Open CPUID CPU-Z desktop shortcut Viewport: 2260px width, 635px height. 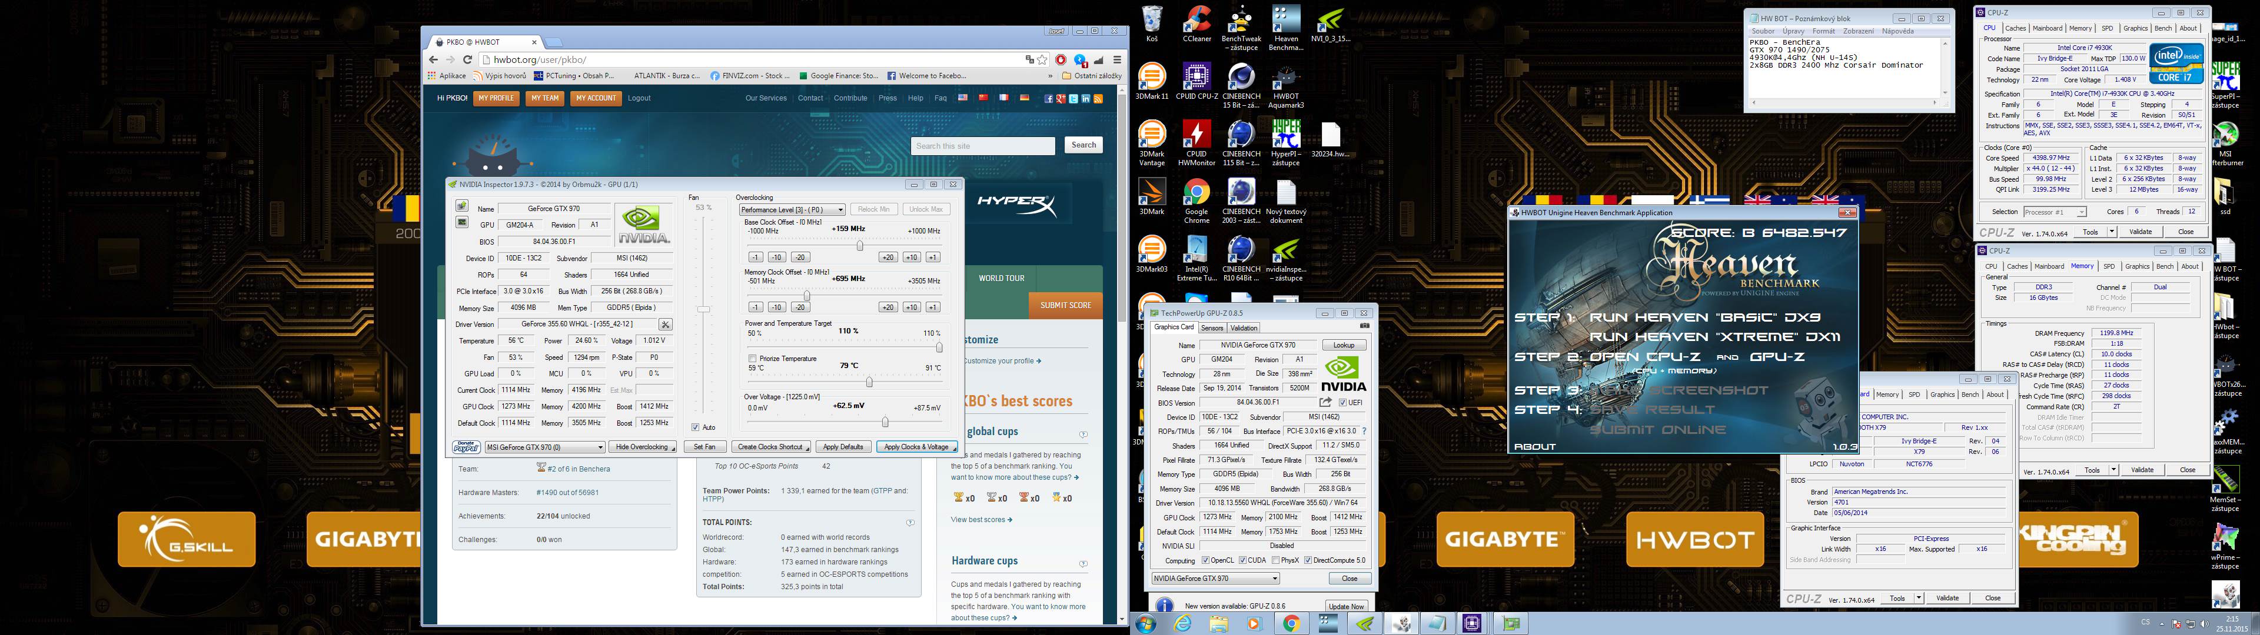1197,82
